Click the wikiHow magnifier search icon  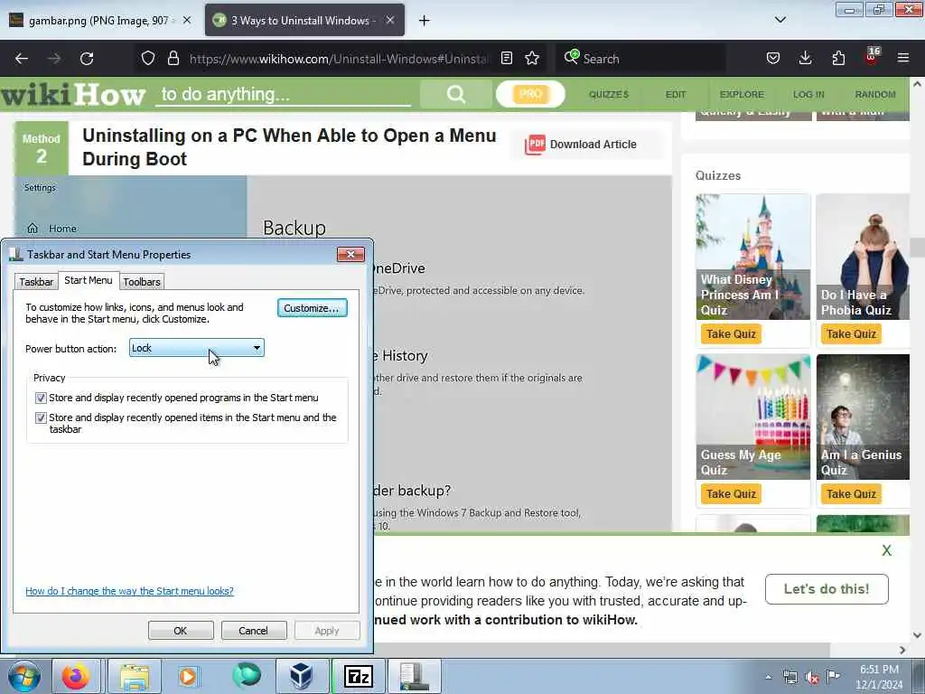456,94
